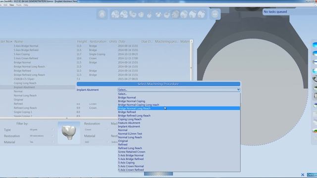Select 'Refined' in the dropdown list
317x178 pixels.
click(x=179, y=144)
